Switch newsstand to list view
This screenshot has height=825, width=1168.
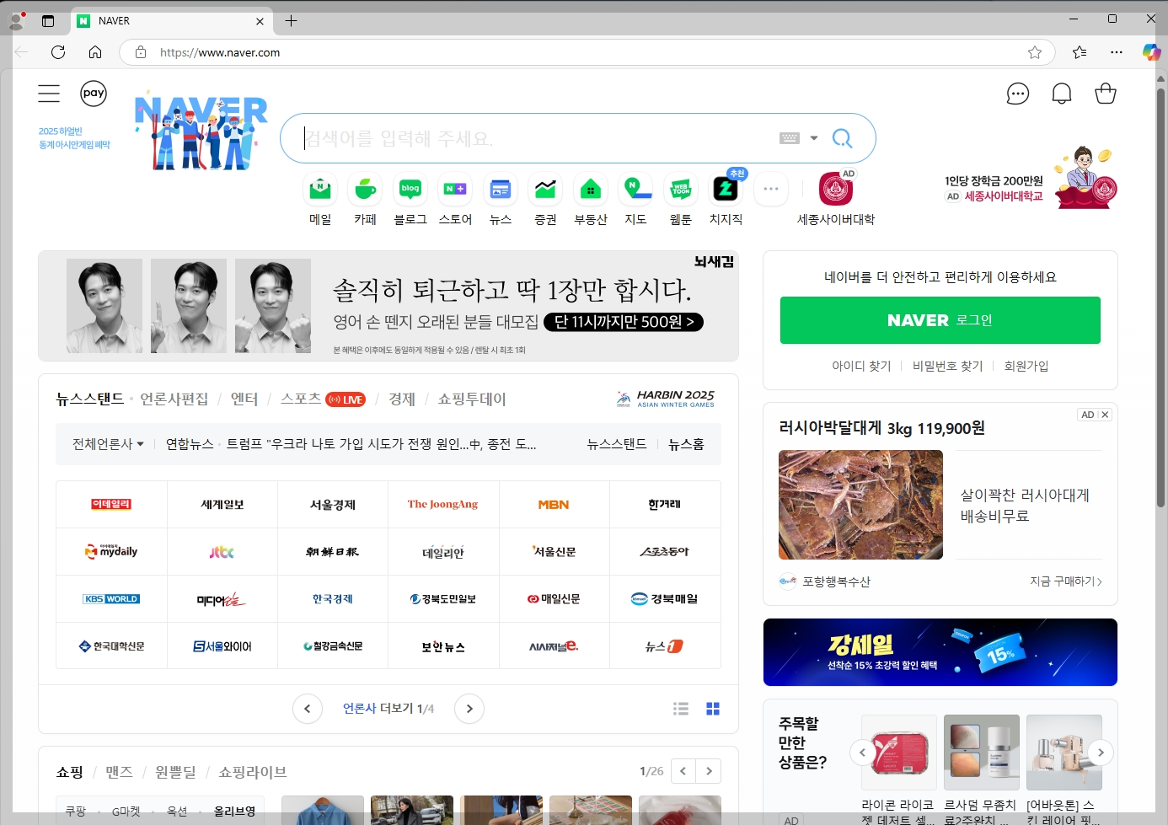coord(681,709)
